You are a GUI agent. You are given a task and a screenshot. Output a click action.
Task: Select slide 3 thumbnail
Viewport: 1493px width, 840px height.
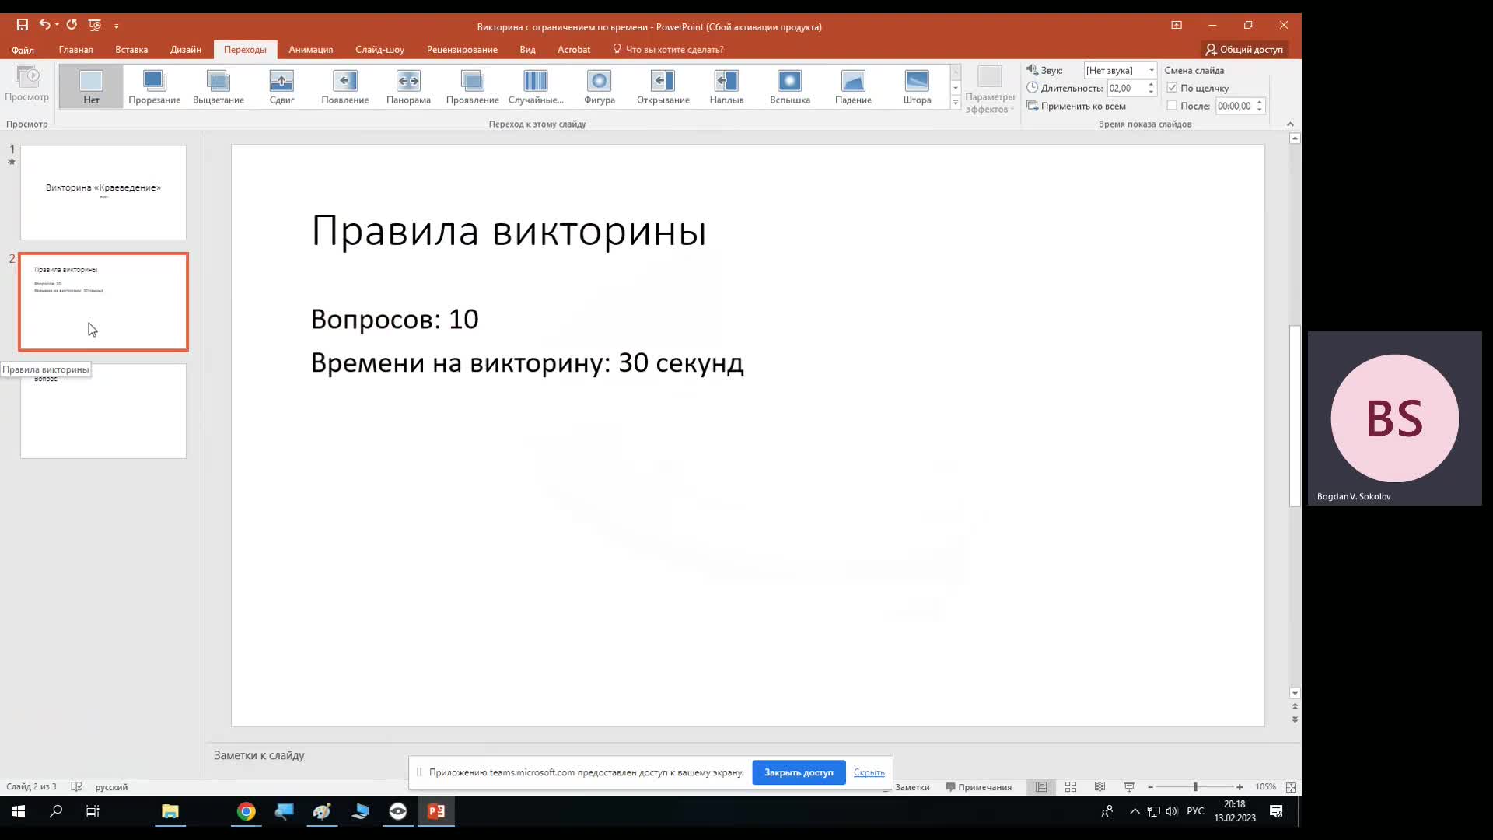click(x=103, y=411)
